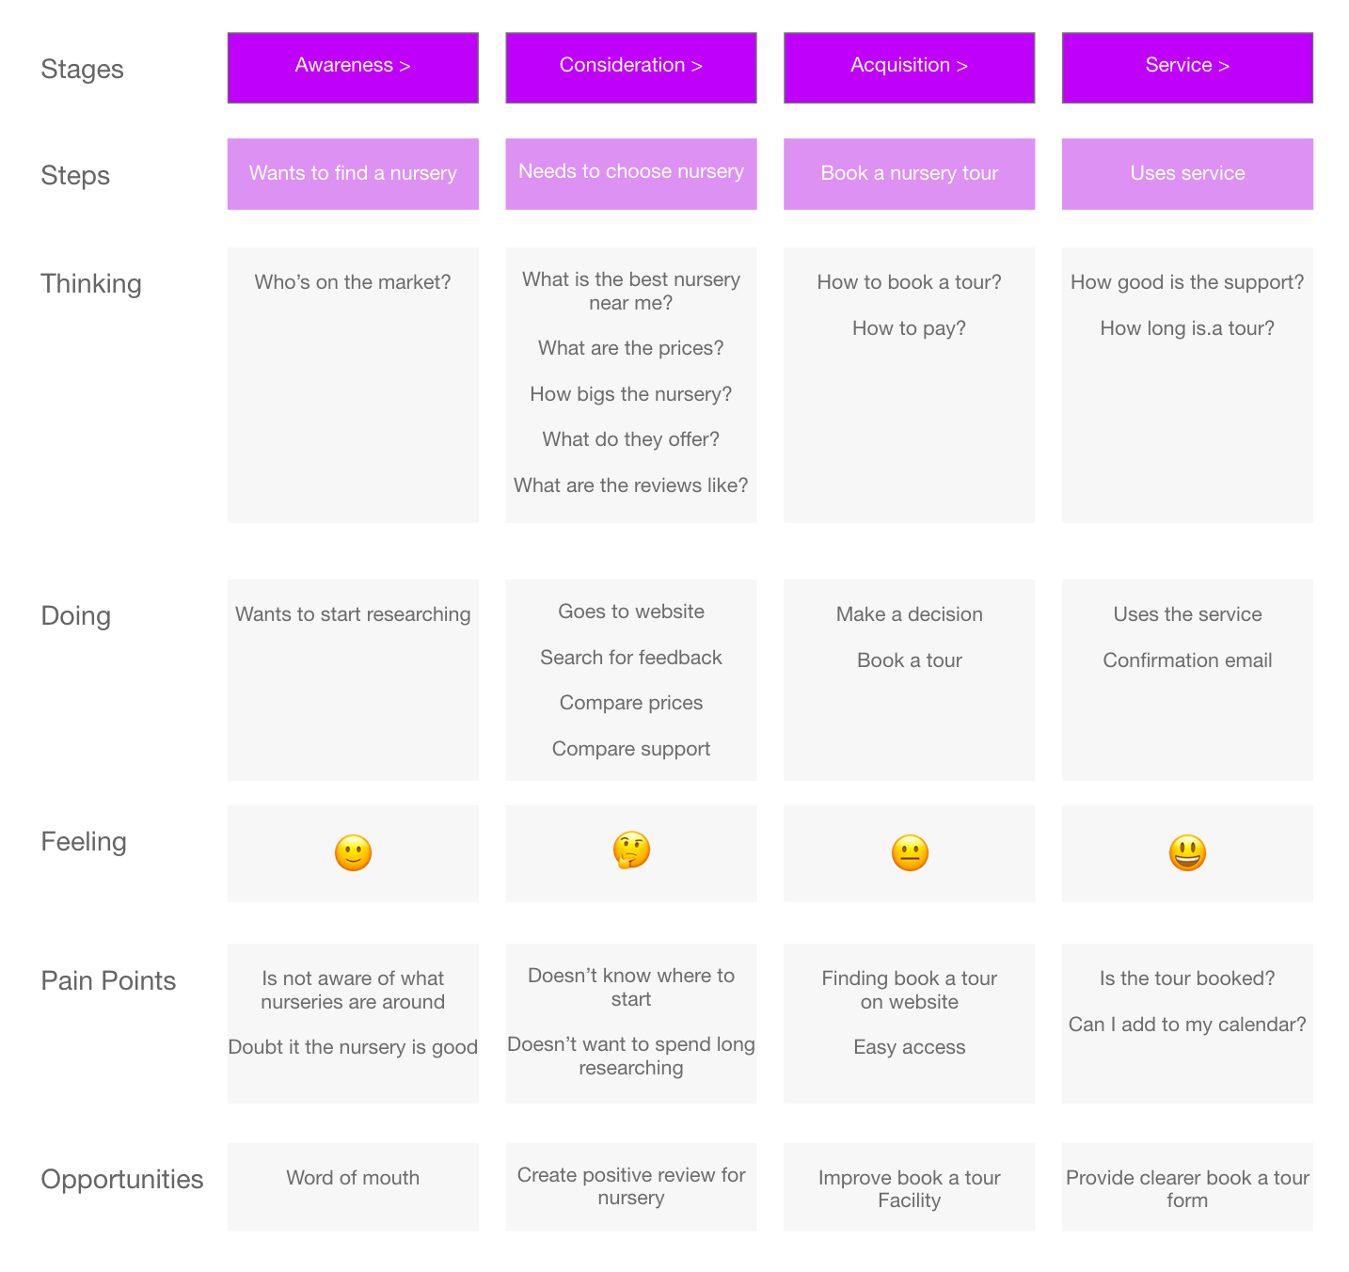Screen dimensions: 1349x1272
Task: Select 'Search for feedback' text
Action: coord(631,658)
